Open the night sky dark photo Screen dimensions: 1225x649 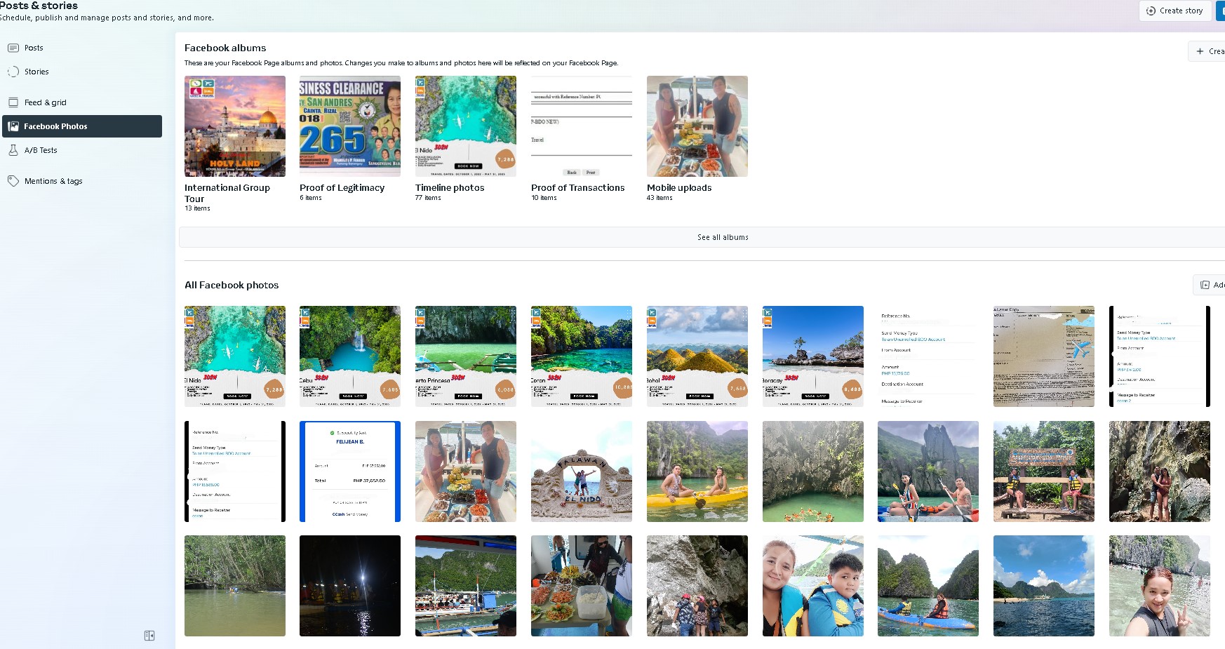pos(350,586)
